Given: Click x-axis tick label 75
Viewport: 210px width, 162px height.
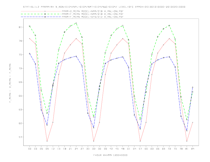Looking at the screenshot, I should tap(175, 149).
